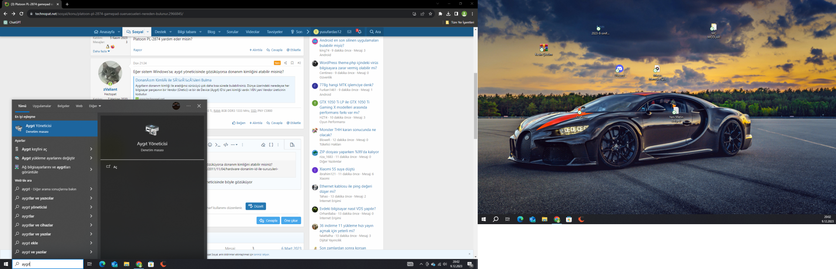Open yusufardas12 account menu

point(327,32)
